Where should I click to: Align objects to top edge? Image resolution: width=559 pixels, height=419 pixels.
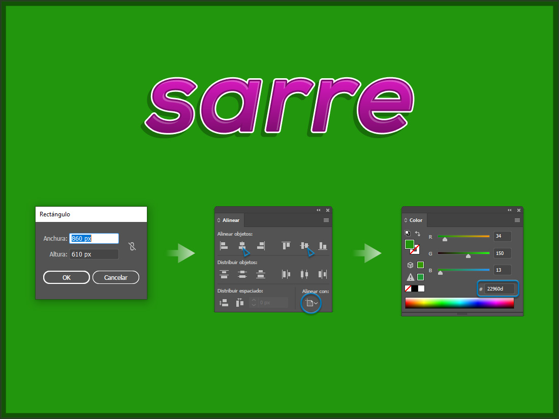(286, 246)
